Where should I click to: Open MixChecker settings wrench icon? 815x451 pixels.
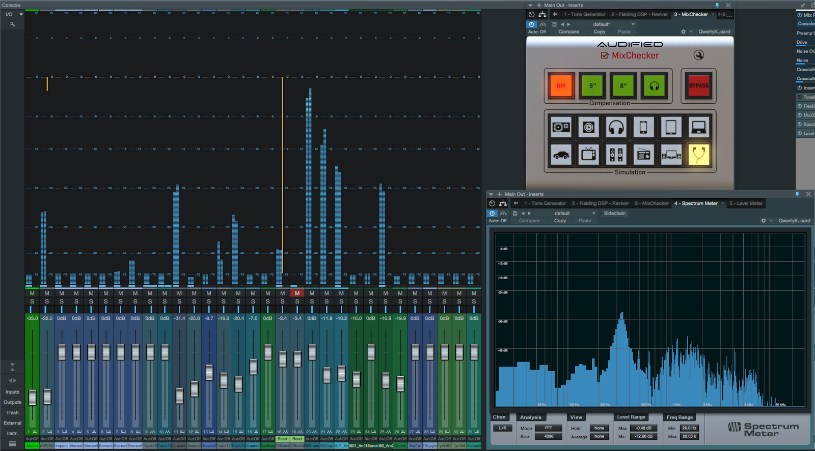(x=699, y=55)
